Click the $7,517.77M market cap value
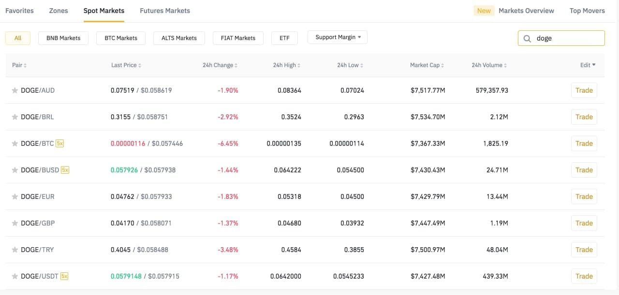 tap(428, 90)
